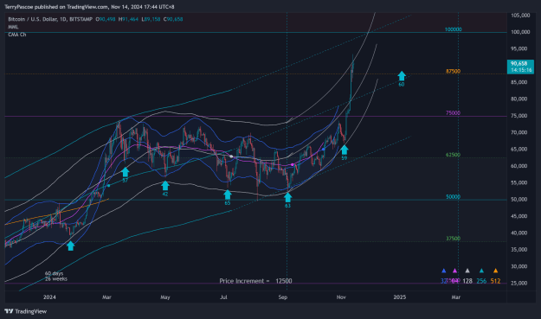Click the open value O90,498
Screen dimensions: 541x319
pyautogui.click(x=106, y=19)
